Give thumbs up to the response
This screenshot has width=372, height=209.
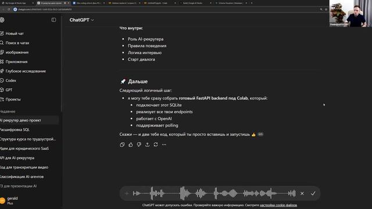coord(130,145)
